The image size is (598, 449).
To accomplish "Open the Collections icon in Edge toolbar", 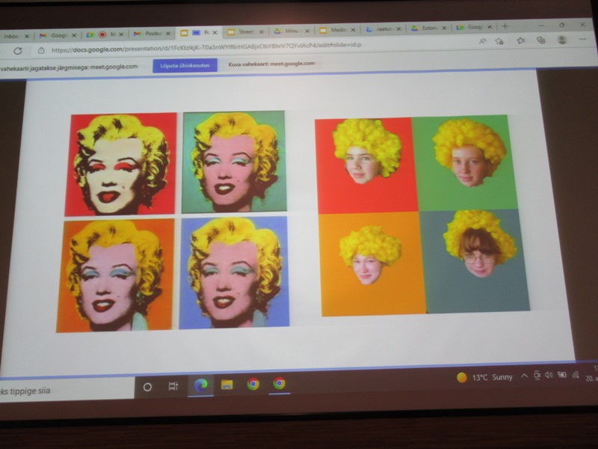I will (x=540, y=40).
